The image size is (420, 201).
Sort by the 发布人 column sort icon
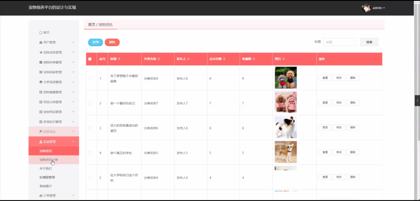pos(188,59)
